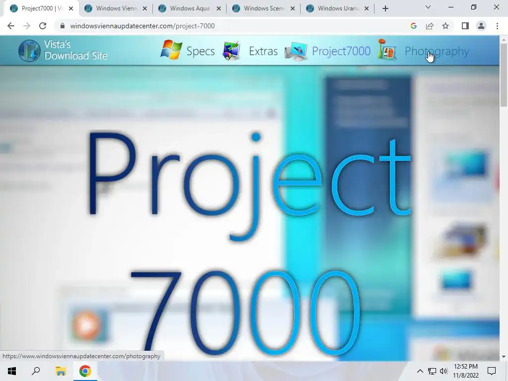Close the Windows Aqua tab
Viewport: 508px width, 381px height.
[219, 8]
